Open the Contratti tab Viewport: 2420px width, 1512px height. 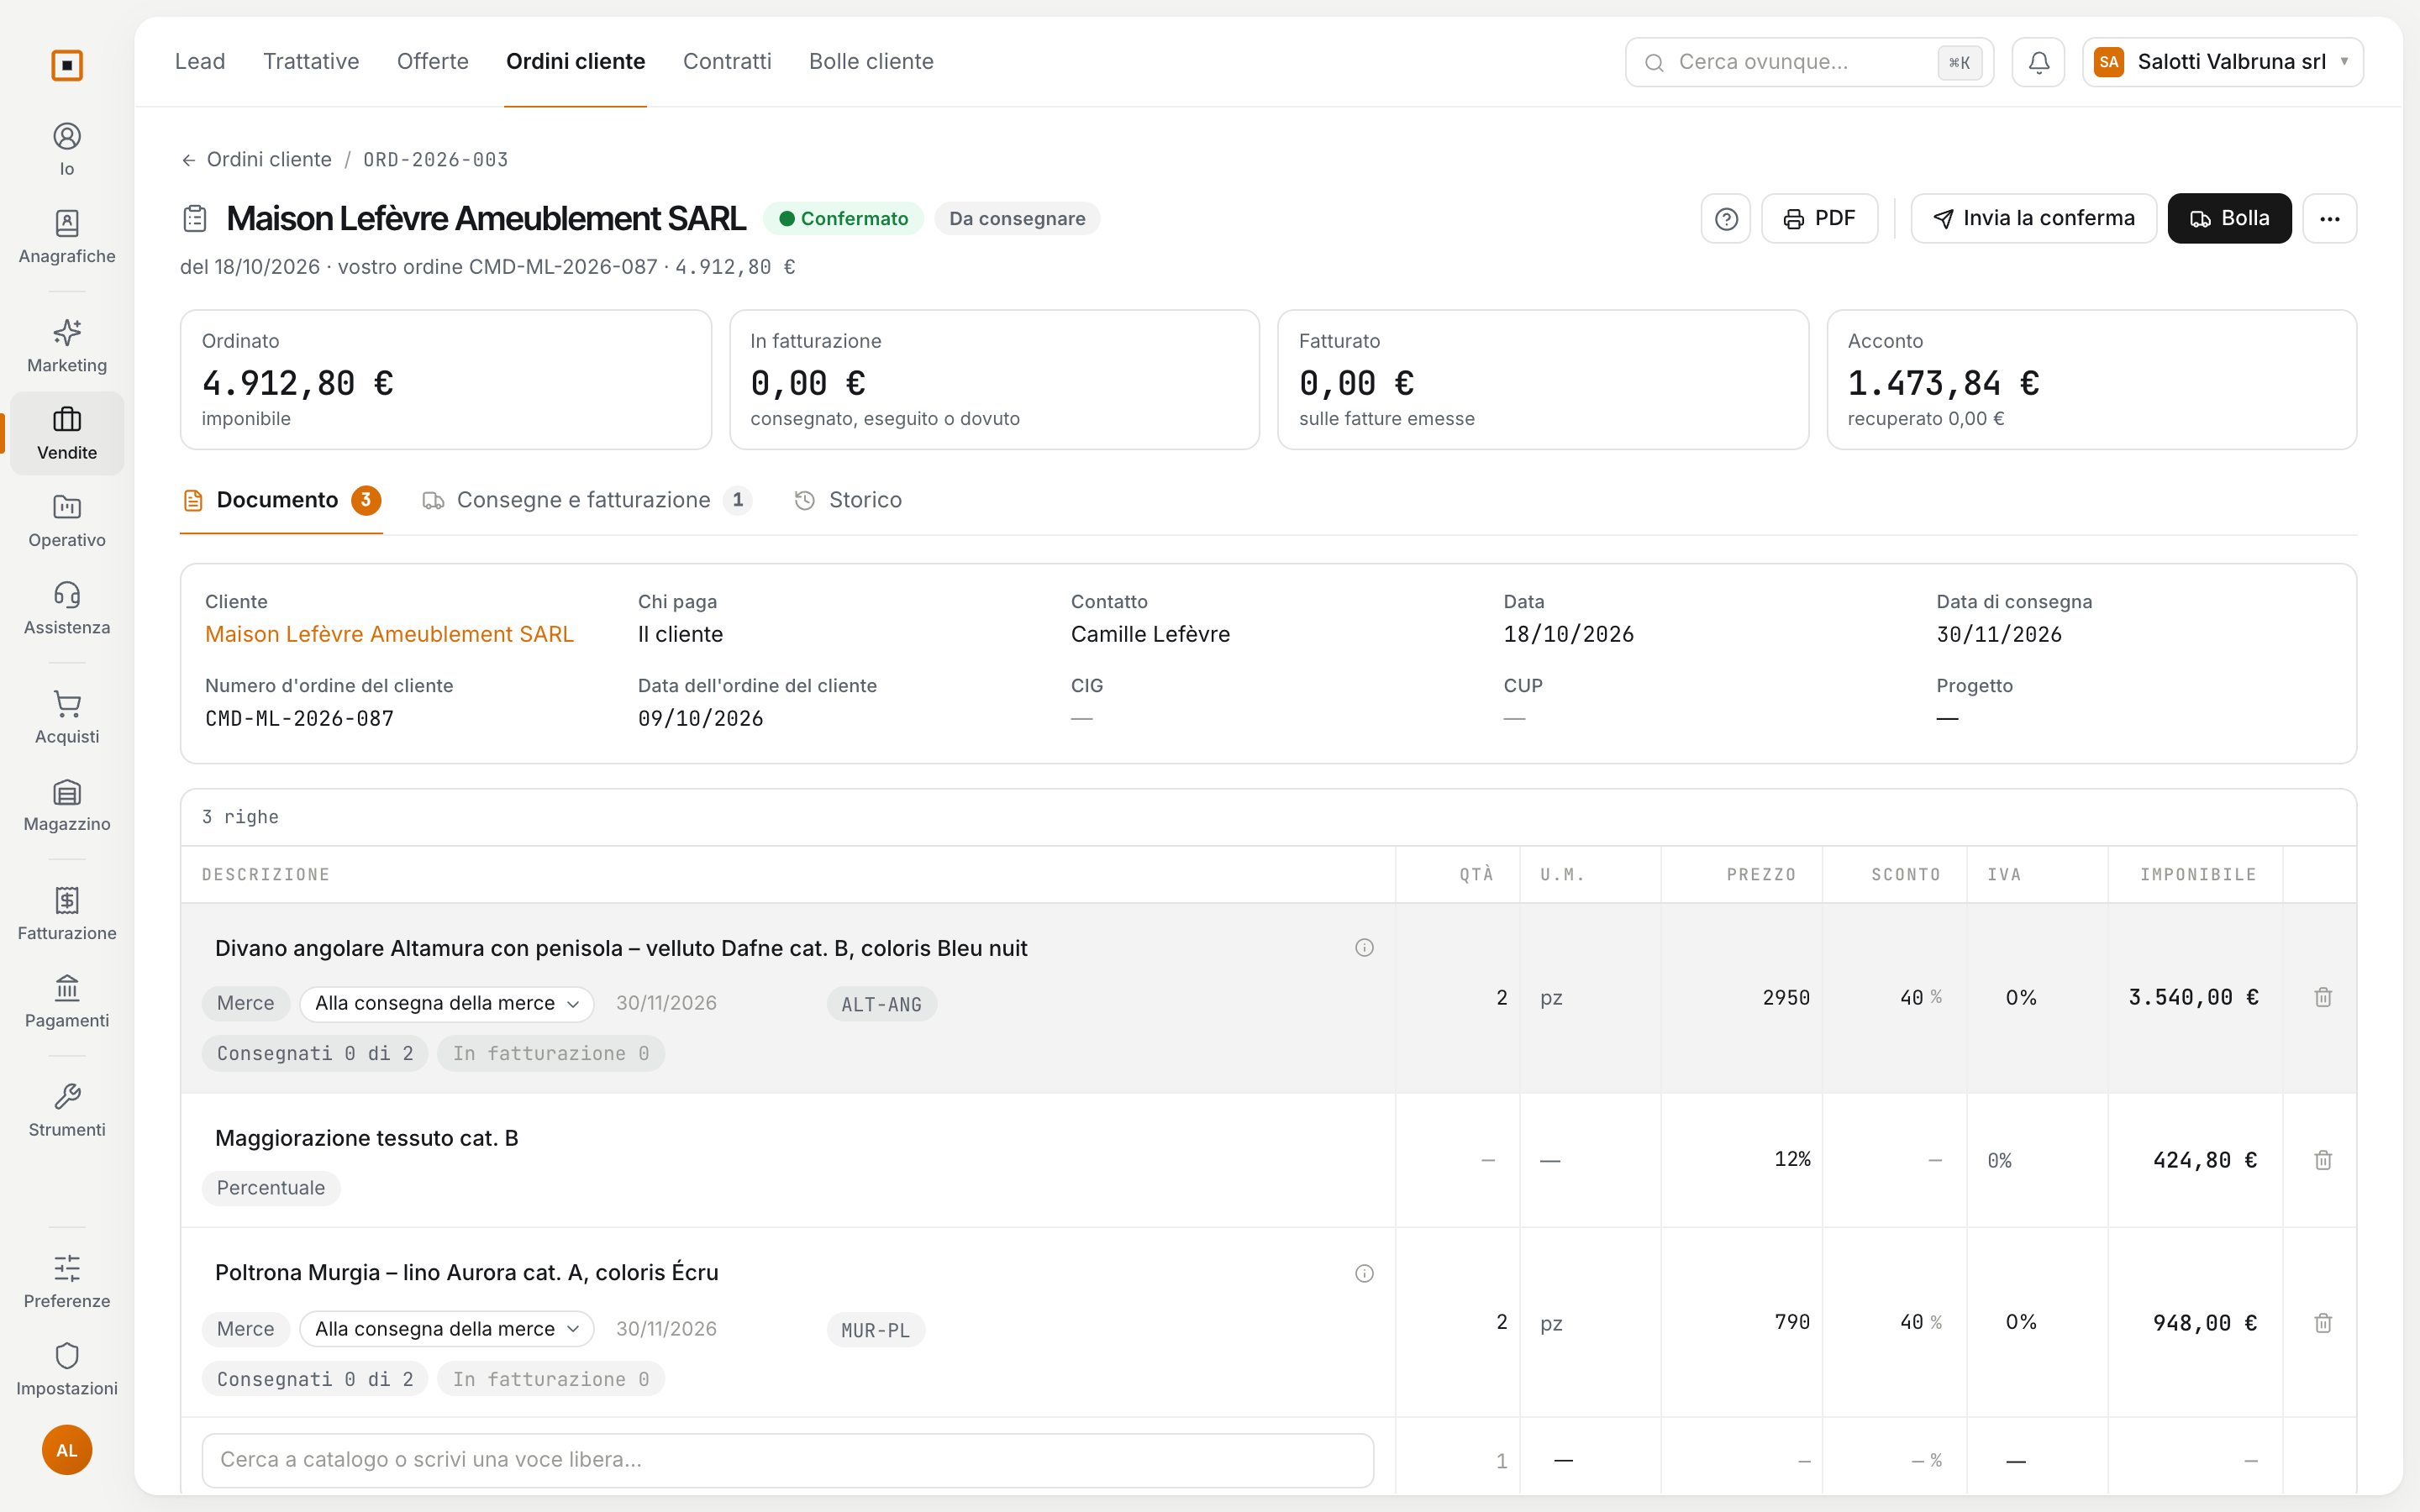727,62
